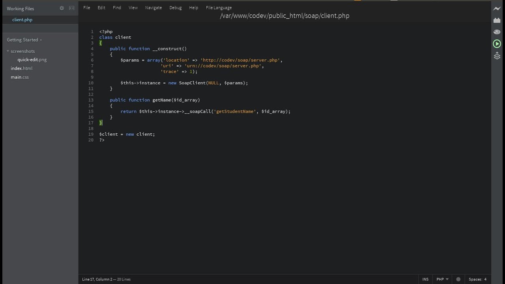The image size is (505, 284).
Task: Click the __soapCall method name
Action: pyautogui.click(x=198, y=112)
